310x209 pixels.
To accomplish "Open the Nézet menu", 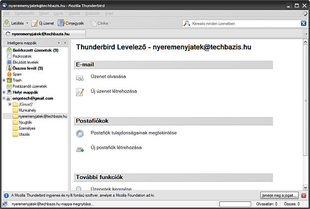I will point(44,14).
